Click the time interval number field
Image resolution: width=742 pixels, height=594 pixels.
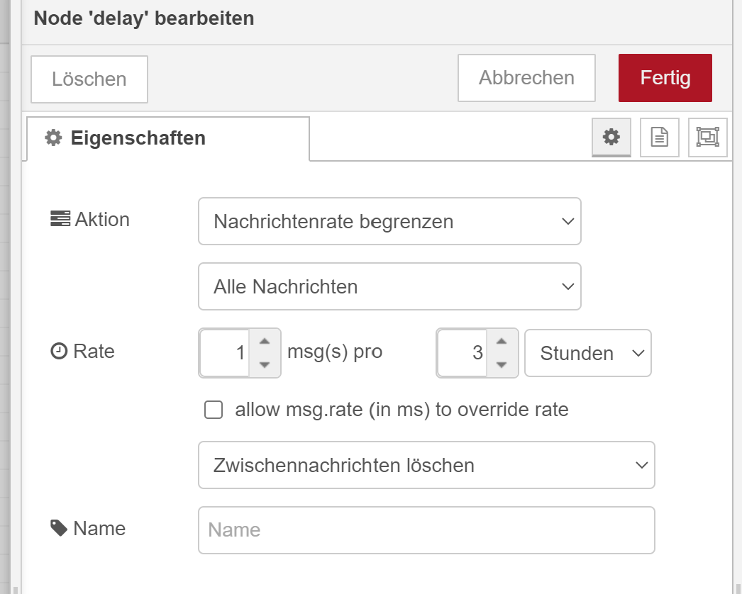click(463, 353)
